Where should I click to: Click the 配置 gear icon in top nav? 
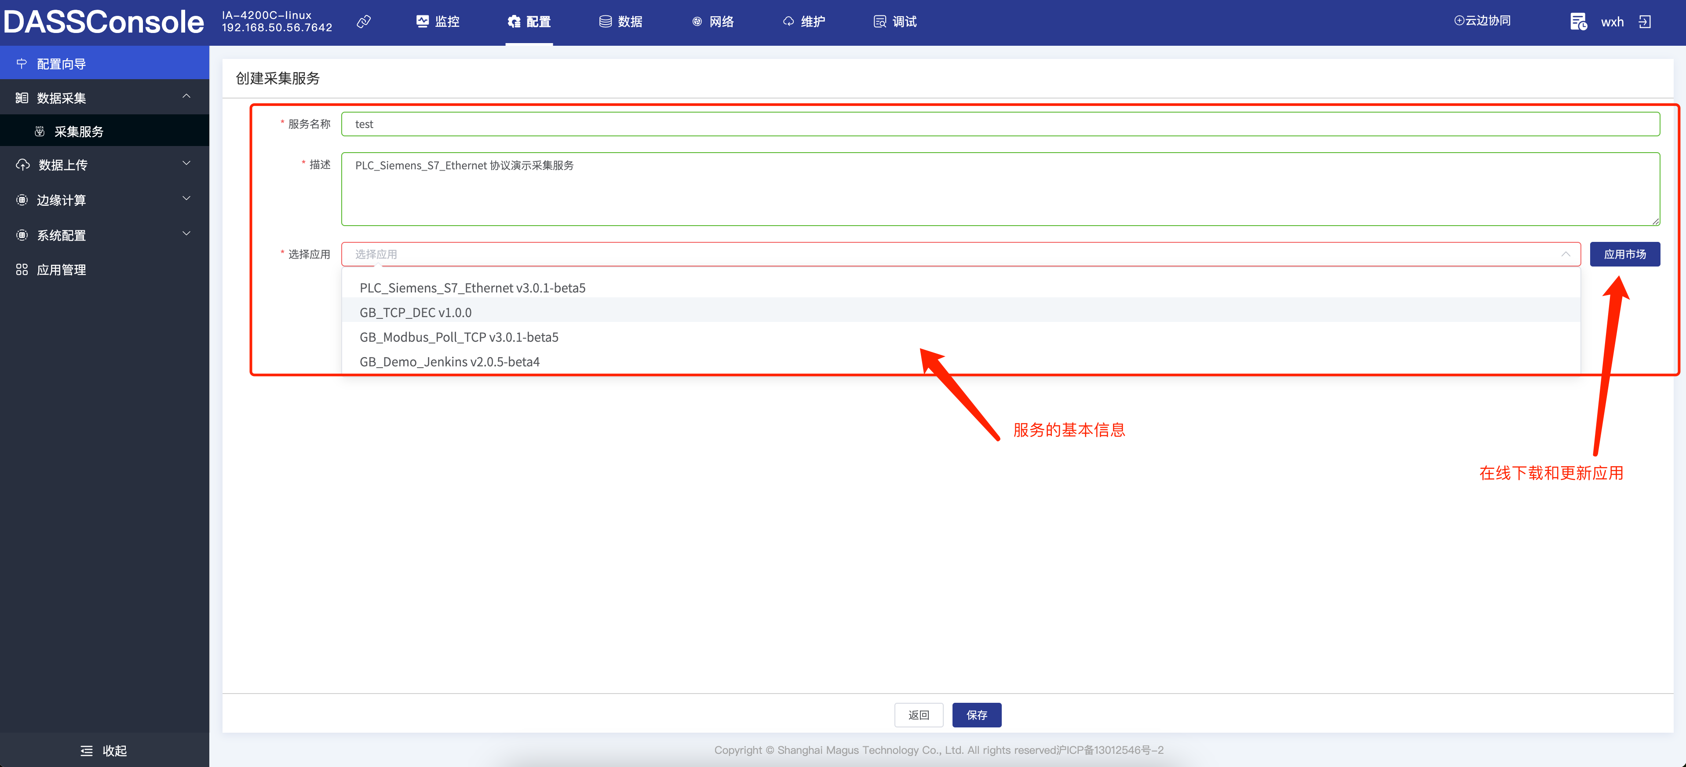pos(514,22)
